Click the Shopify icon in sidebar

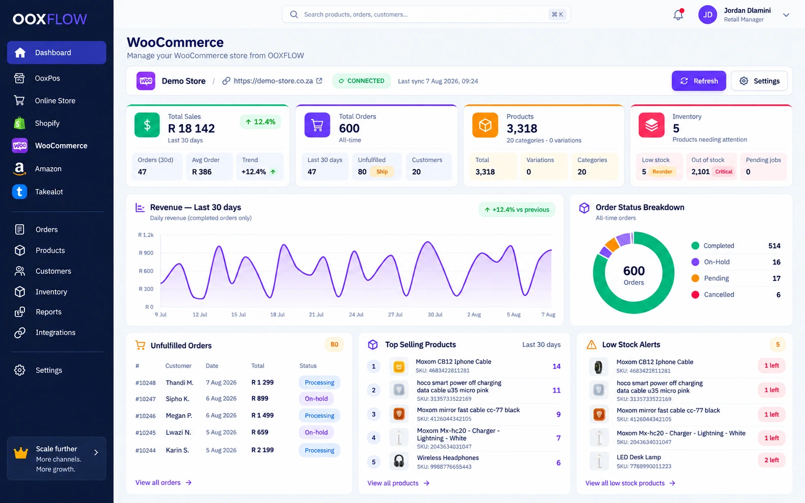[19, 123]
